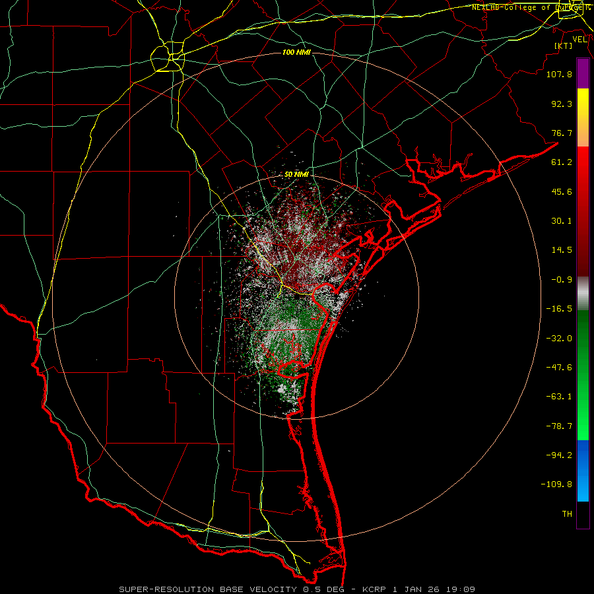The height and width of the screenshot is (594, 594).
Task: Select the 45.6 legend value
Action: (562, 191)
